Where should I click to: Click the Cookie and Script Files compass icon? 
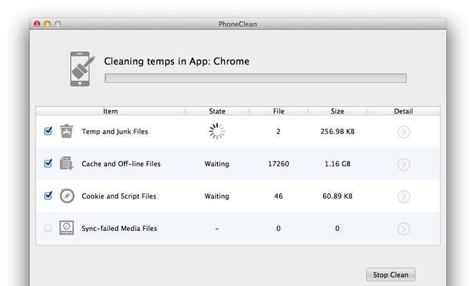coord(66,196)
